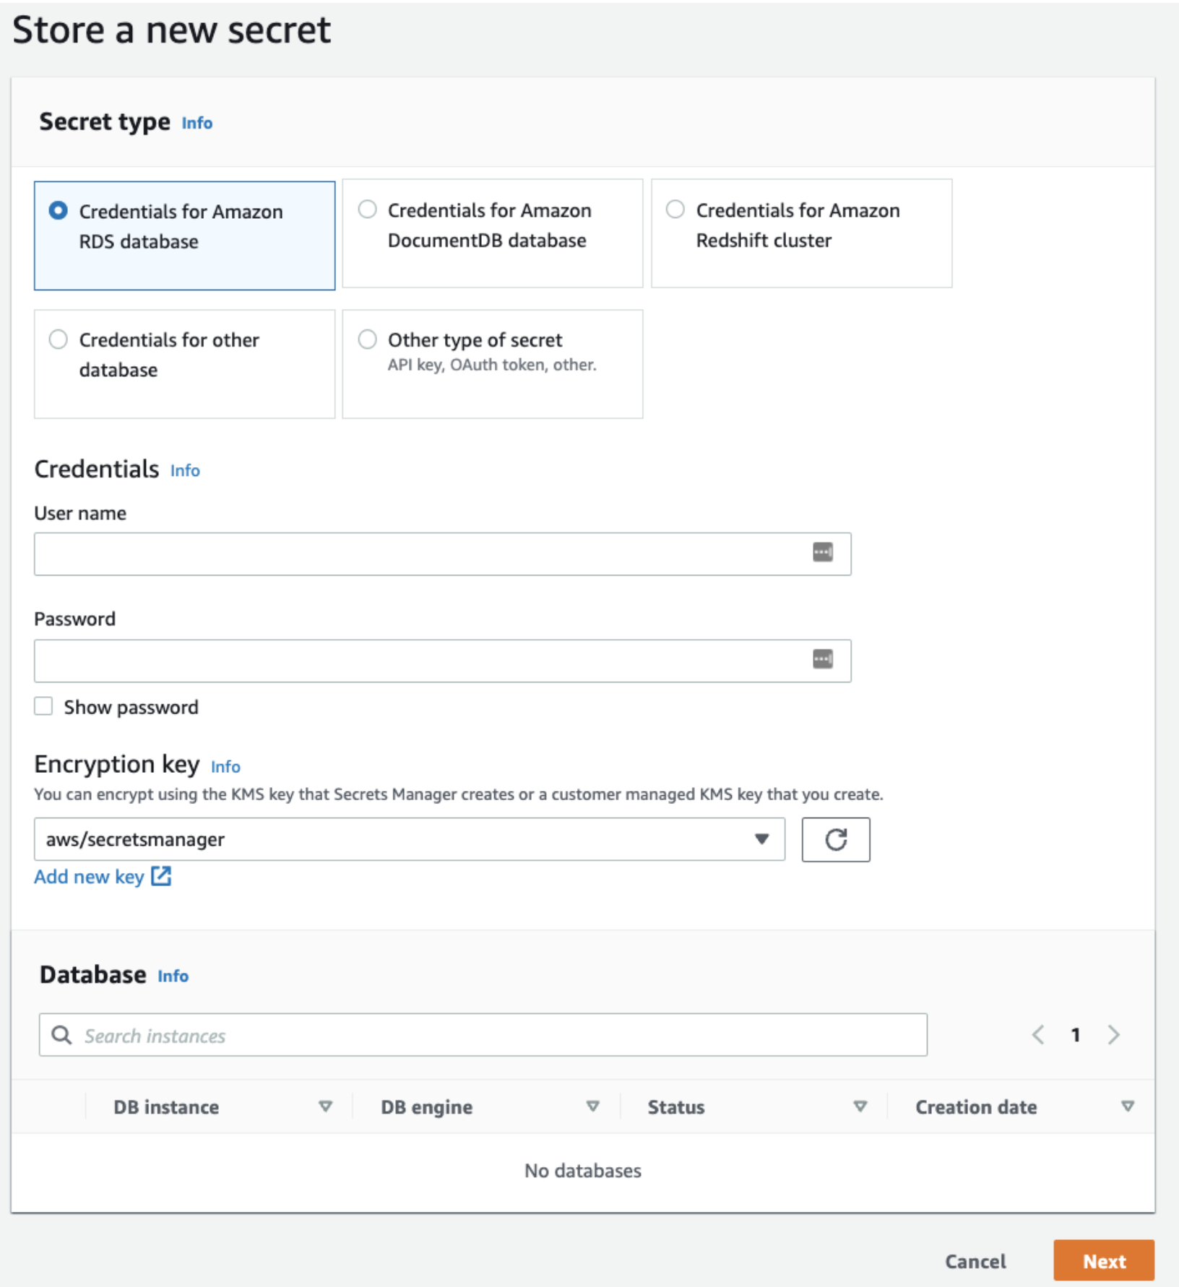
Task: Click the Status column header
Action: pyautogui.click(x=676, y=1106)
